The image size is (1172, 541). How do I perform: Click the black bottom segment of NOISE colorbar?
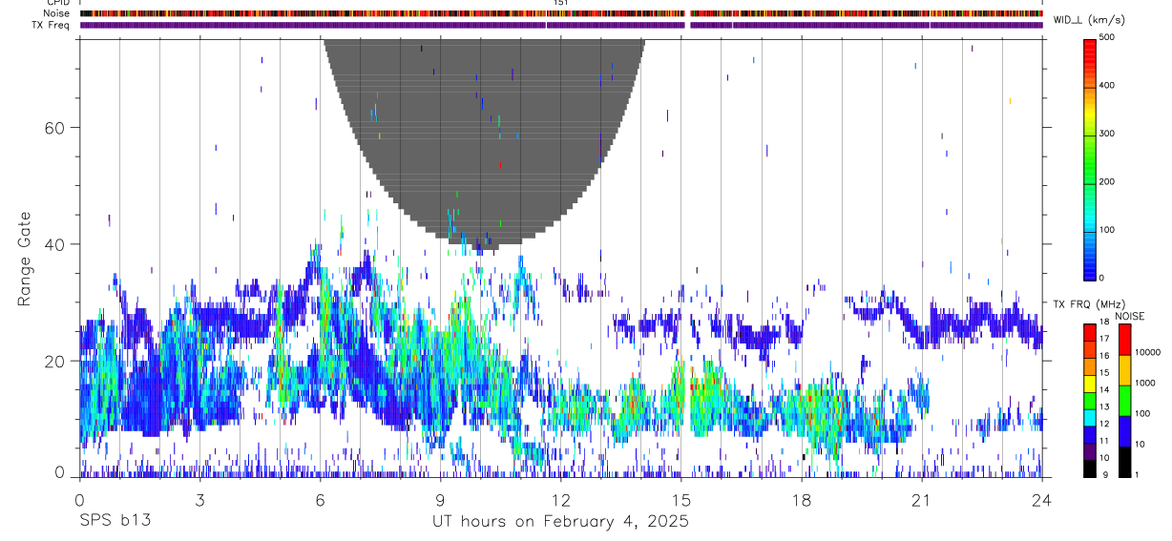(x=1123, y=460)
